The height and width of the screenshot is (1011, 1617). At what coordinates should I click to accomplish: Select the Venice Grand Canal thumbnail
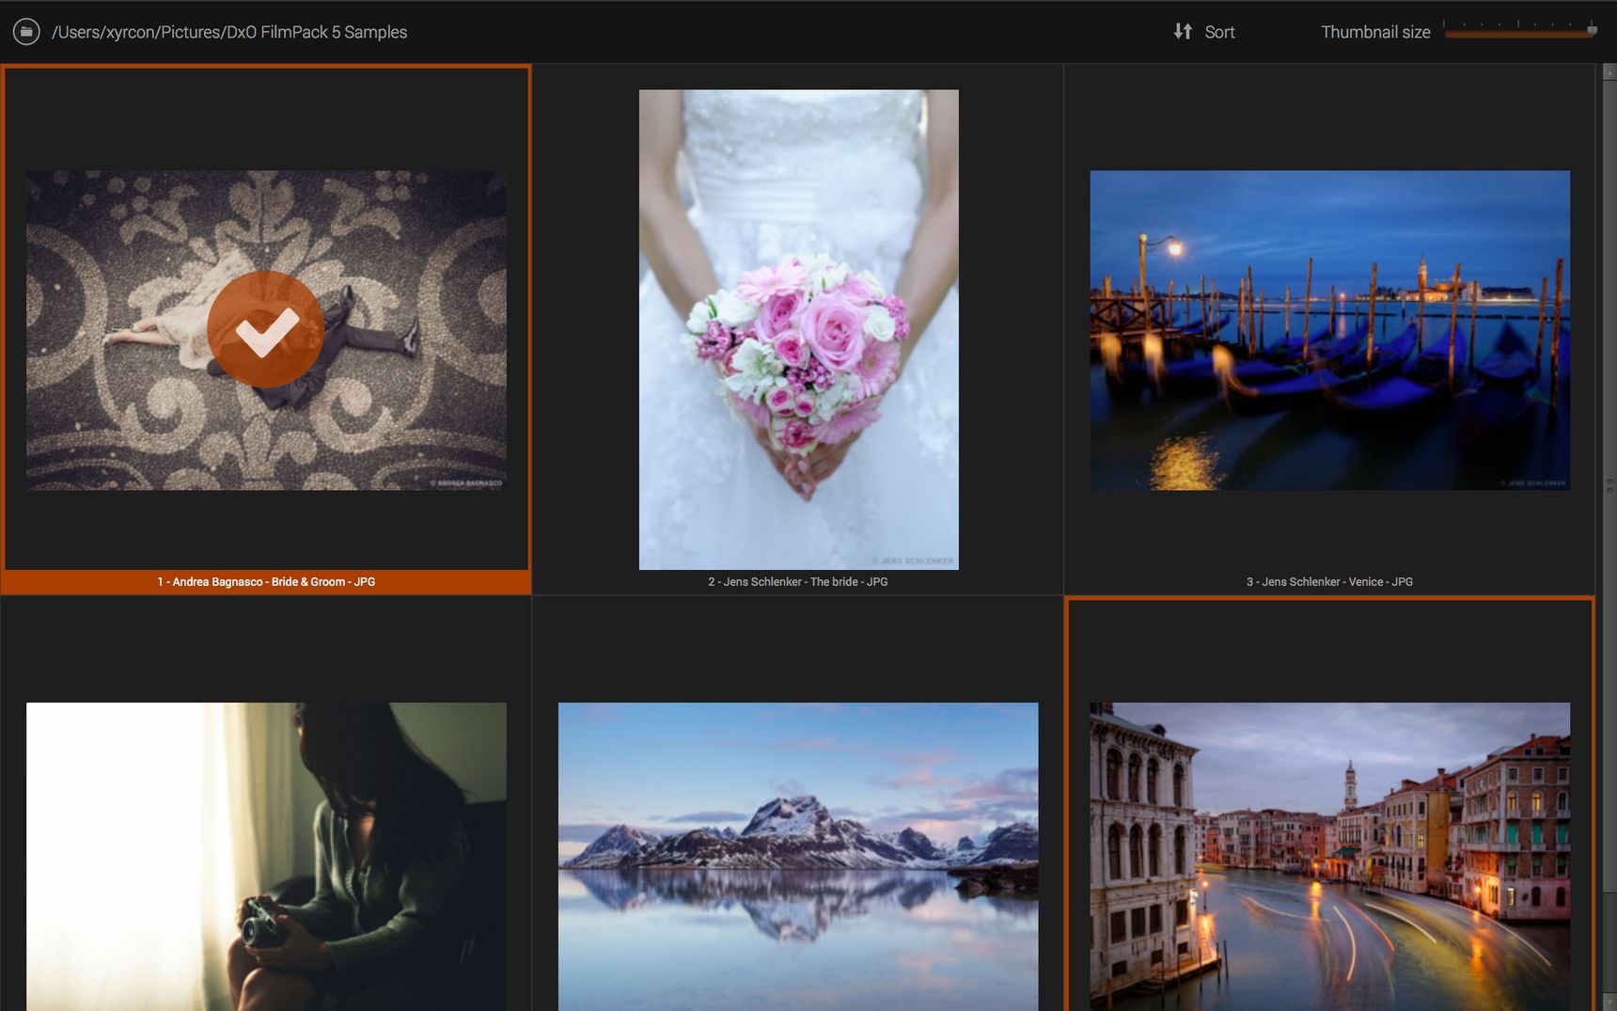tap(1329, 857)
